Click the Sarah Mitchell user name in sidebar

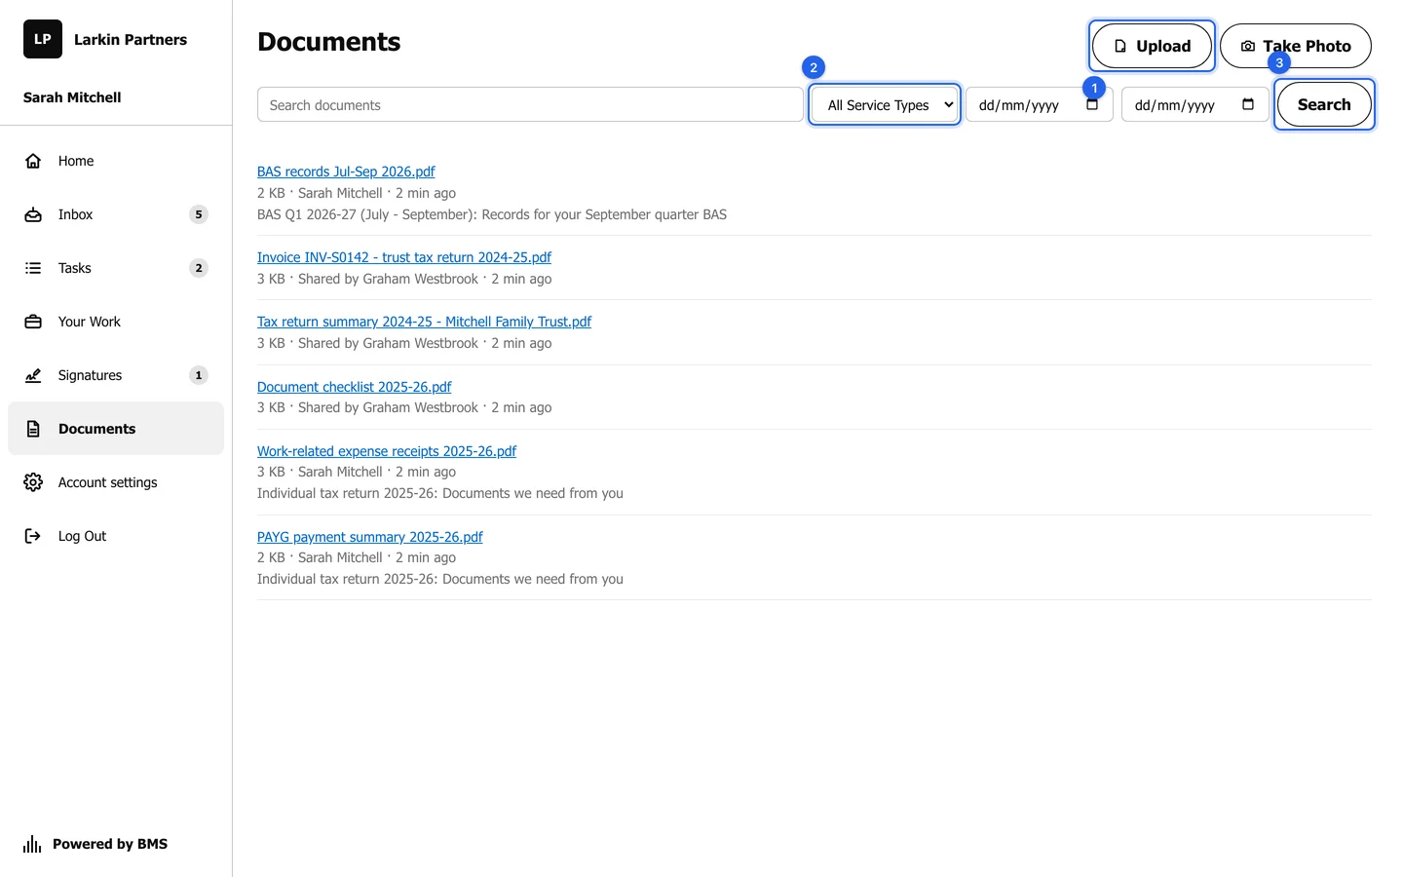point(72,97)
